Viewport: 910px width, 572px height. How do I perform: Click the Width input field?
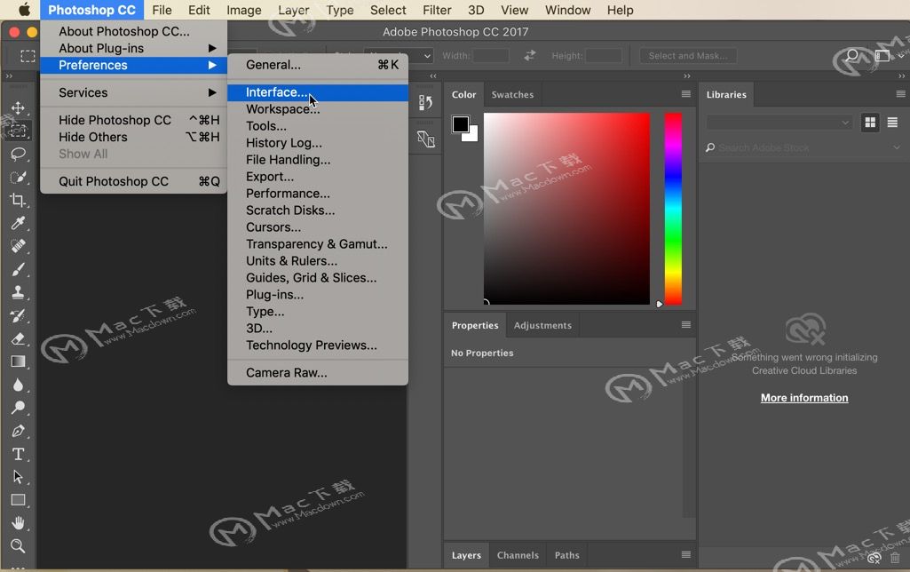490,56
